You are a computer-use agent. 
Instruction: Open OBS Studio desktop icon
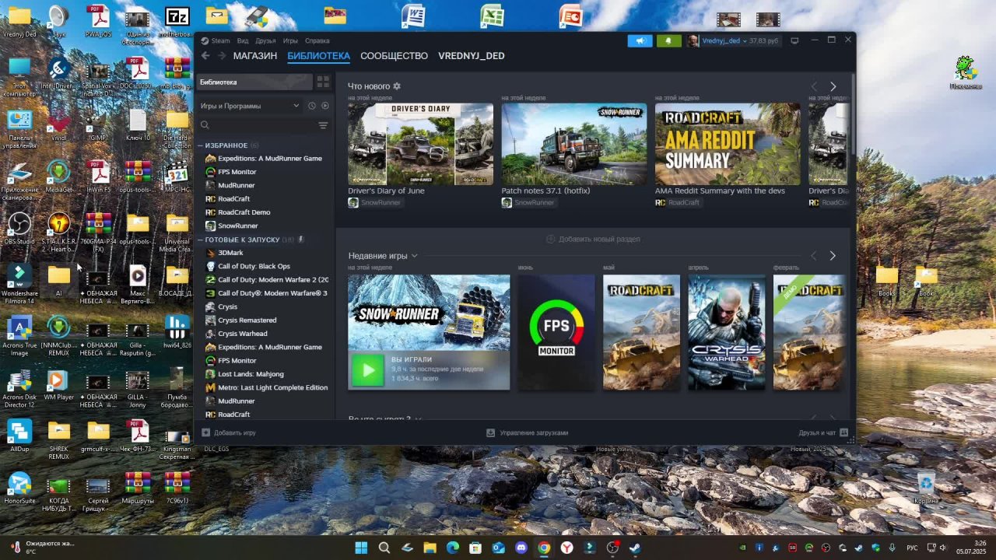click(19, 229)
